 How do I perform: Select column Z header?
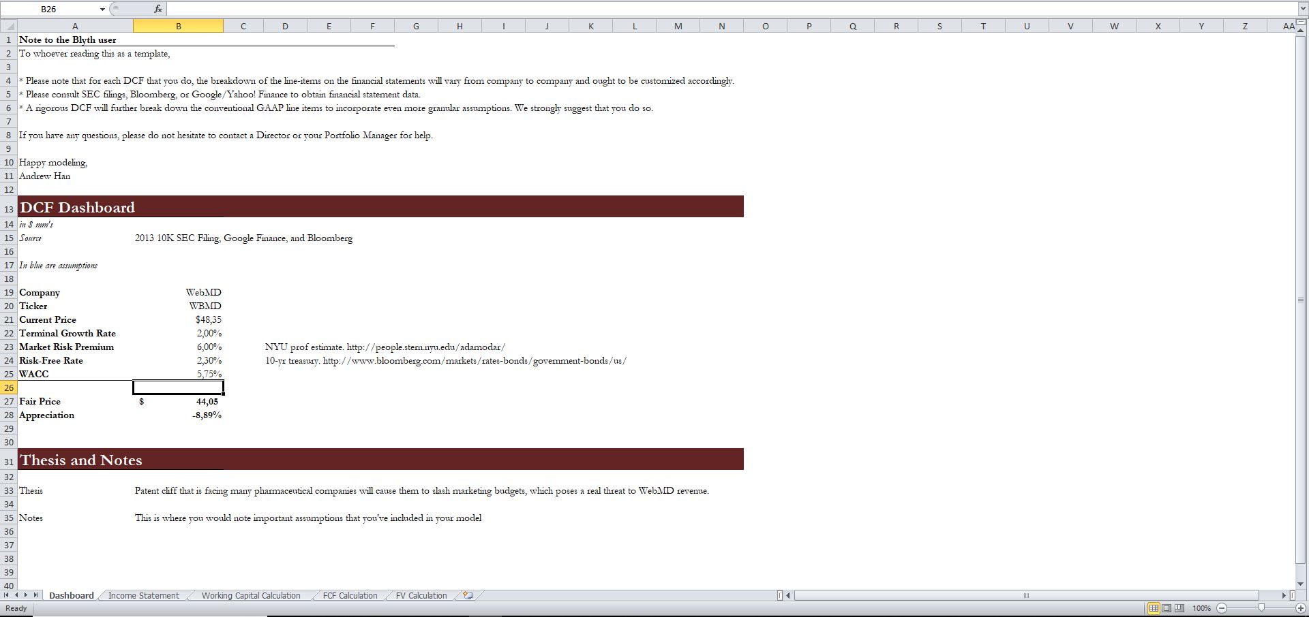tap(1245, 26)
